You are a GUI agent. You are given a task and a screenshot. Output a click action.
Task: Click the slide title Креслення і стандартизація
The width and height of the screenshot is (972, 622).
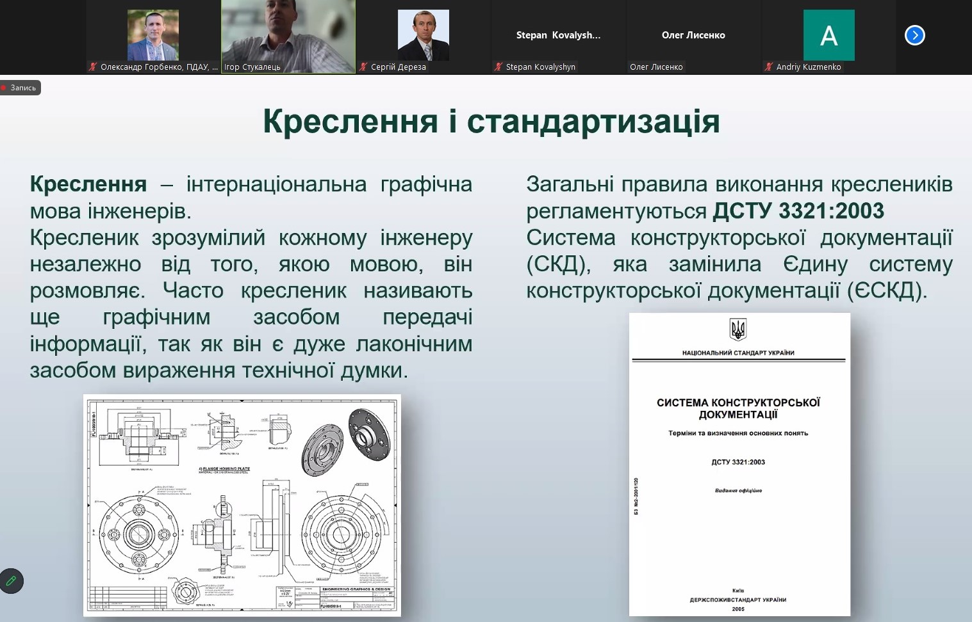click(x=491, y=121)
